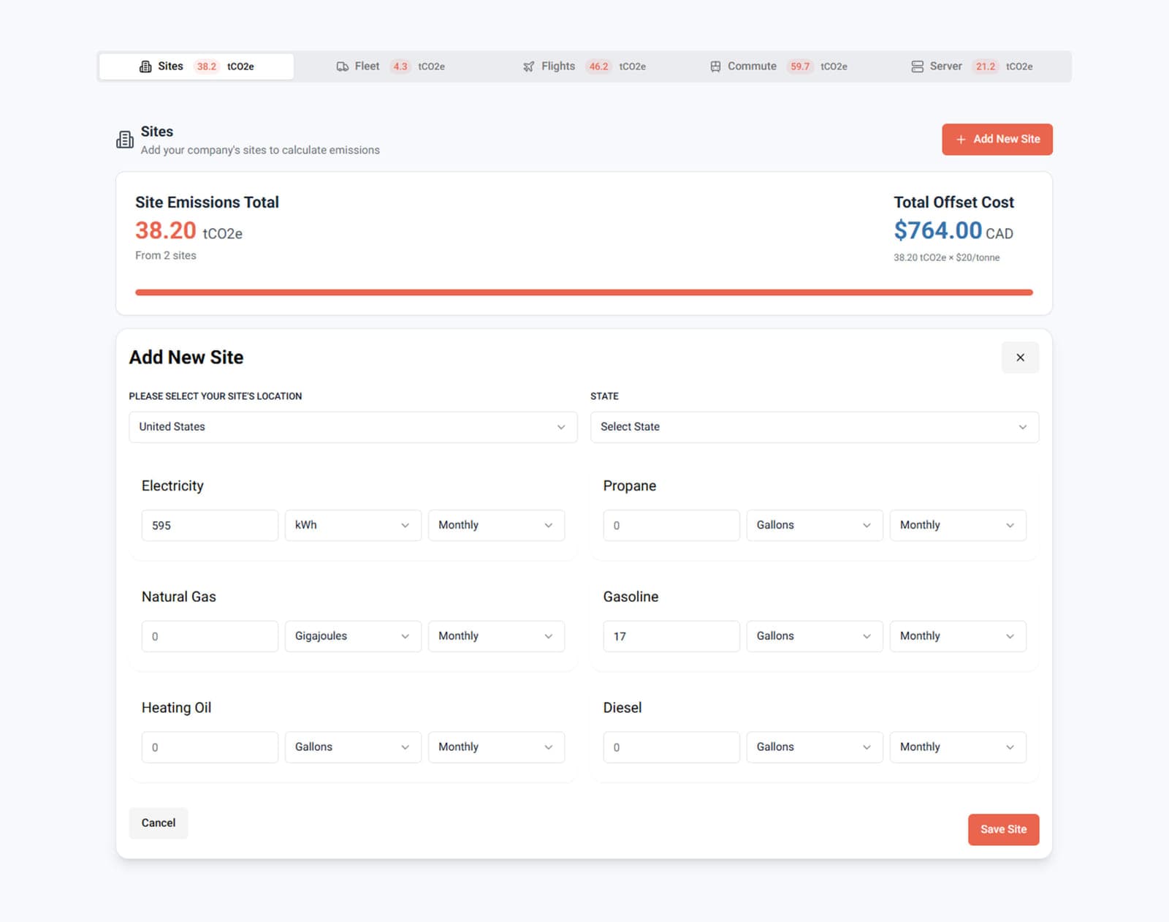Click the Electricity amount field showing 595
This screenshot has width=1169, height=922.
point(210,525)
